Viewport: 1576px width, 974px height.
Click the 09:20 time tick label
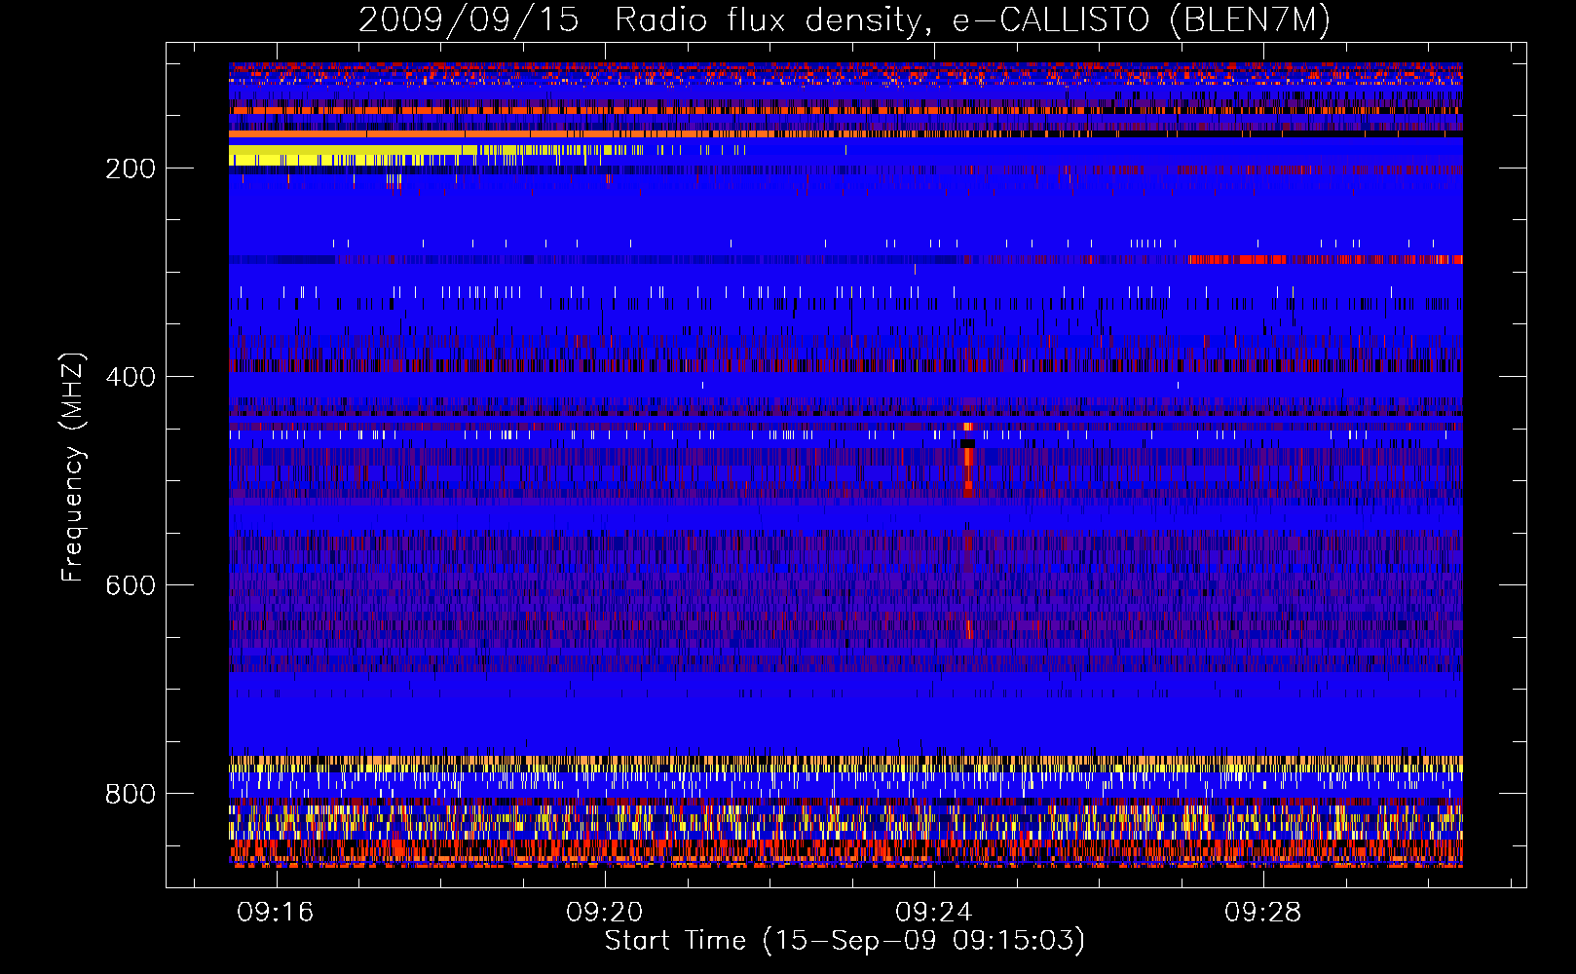pyautogui.click(x=605, y=912)
